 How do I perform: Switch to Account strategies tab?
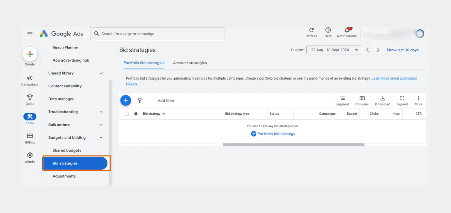point(190,63)
